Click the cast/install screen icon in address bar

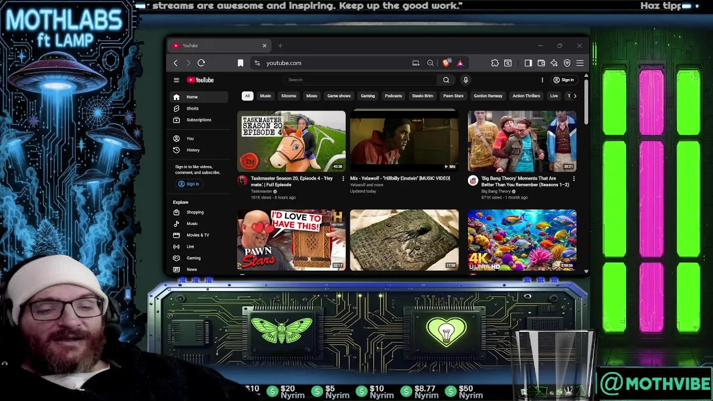point(416,63)
